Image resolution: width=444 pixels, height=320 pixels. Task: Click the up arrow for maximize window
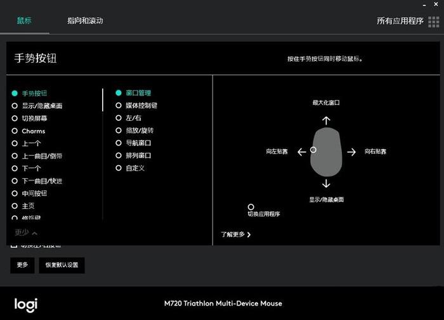tap(326, 121)
